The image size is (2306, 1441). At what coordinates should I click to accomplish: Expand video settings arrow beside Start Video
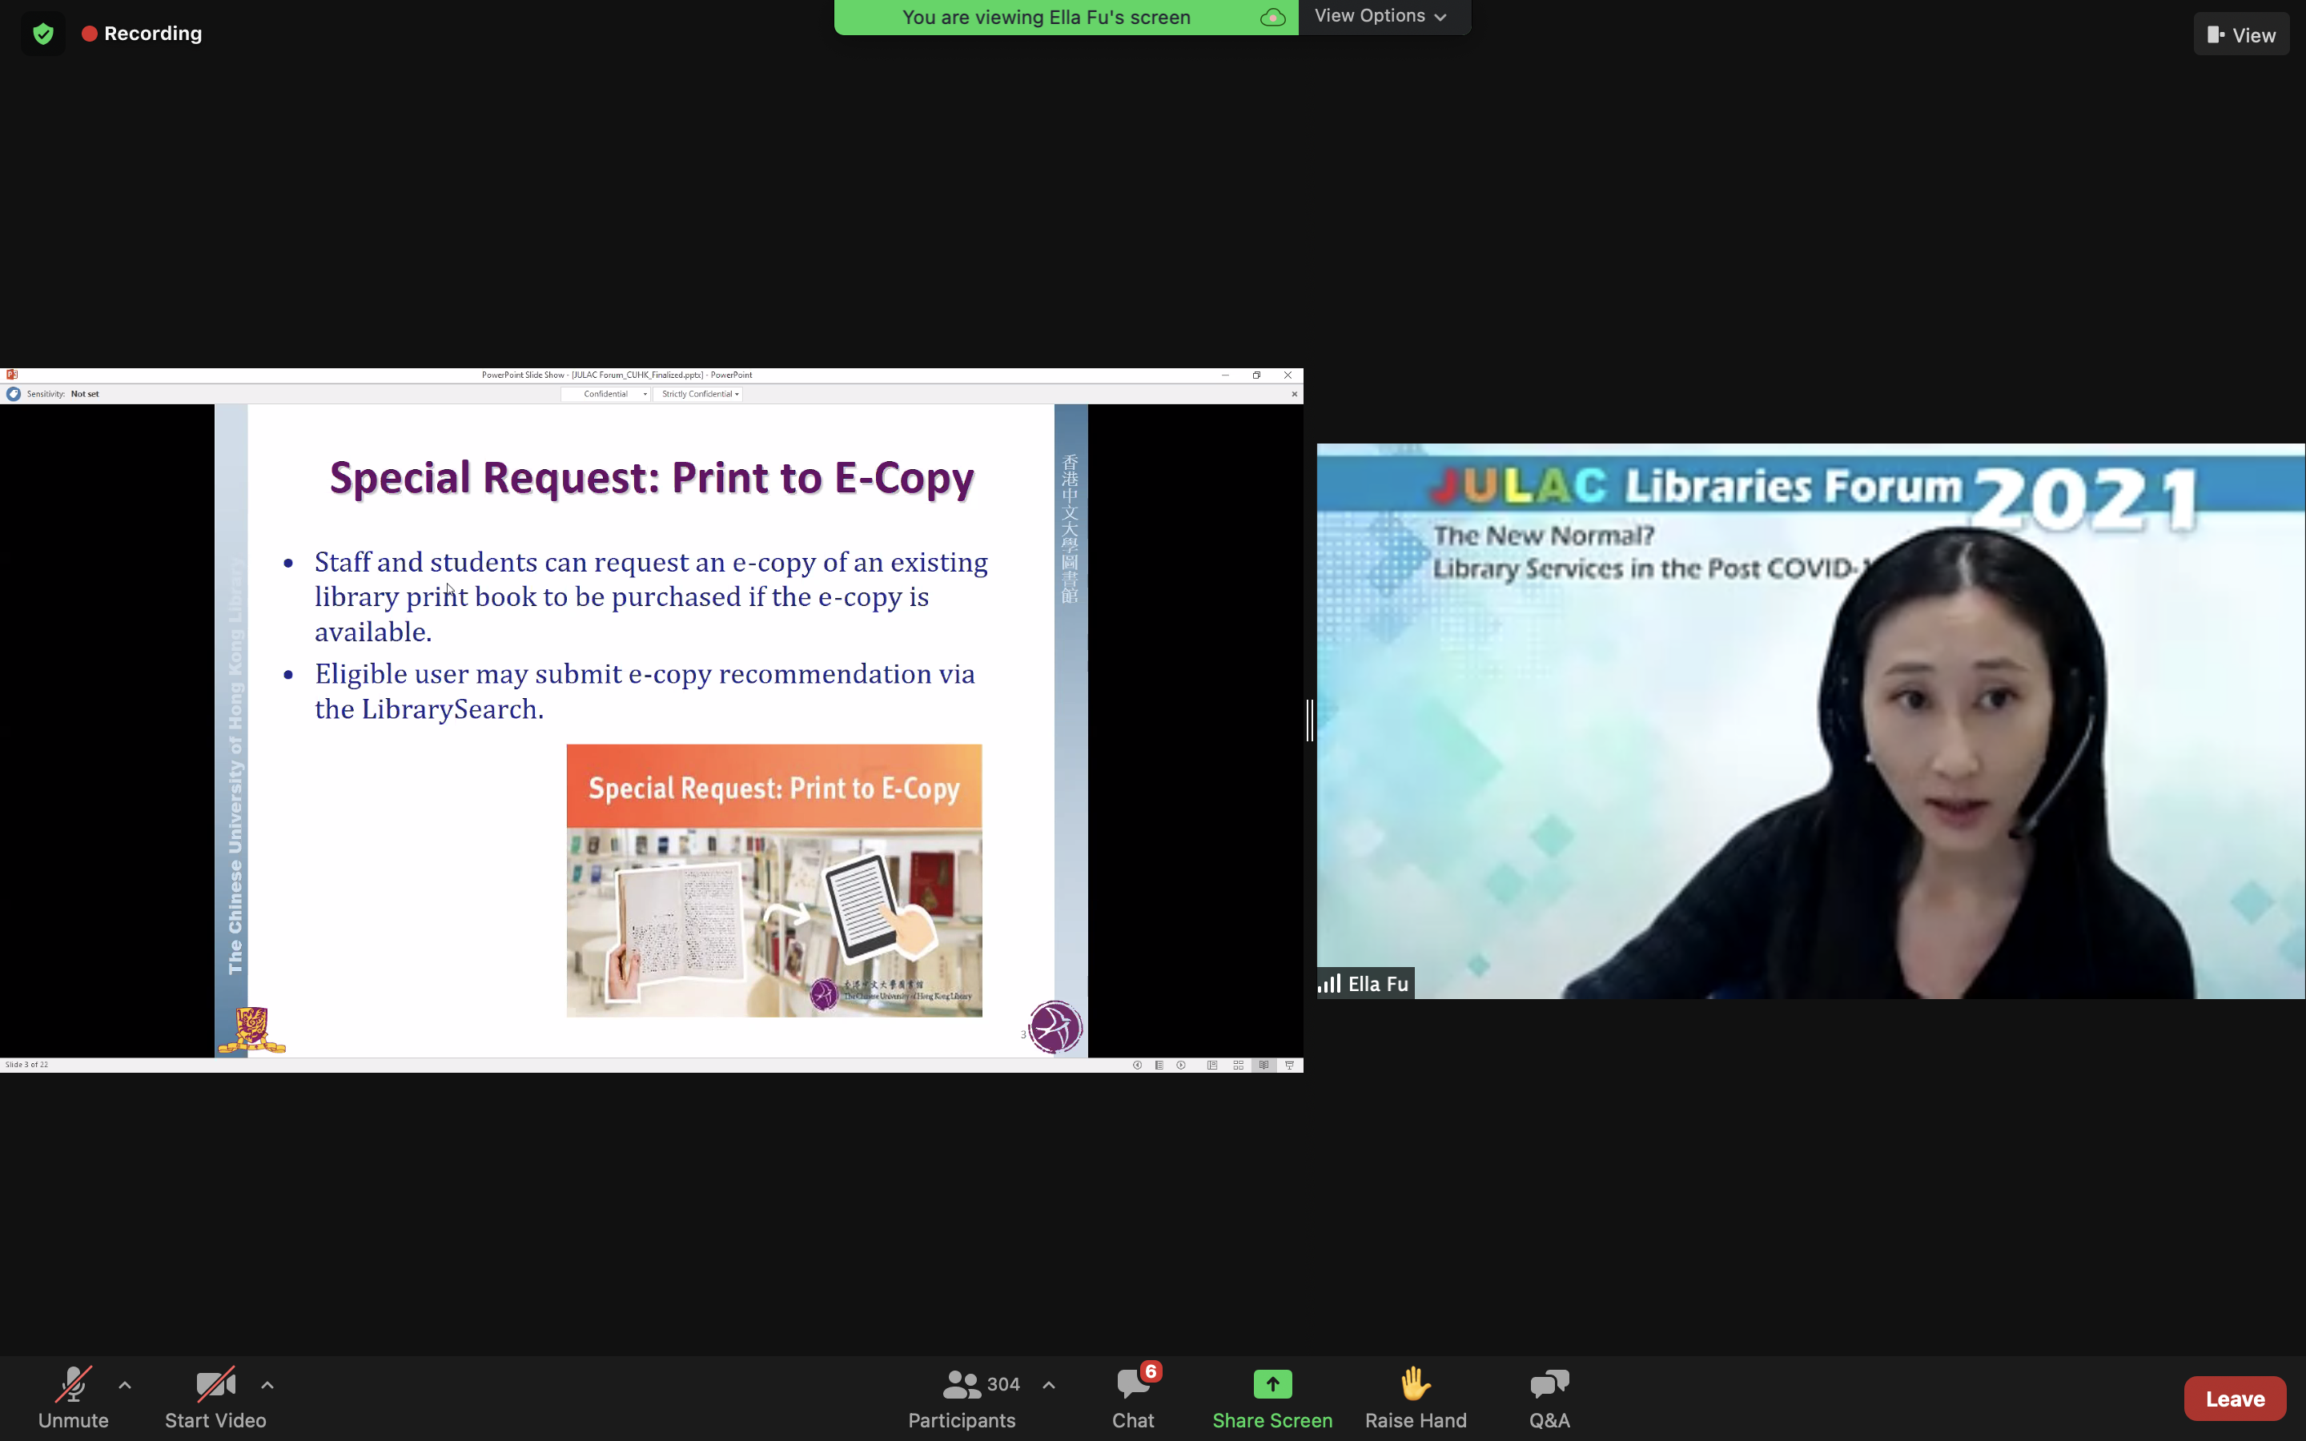[267, 1385]
